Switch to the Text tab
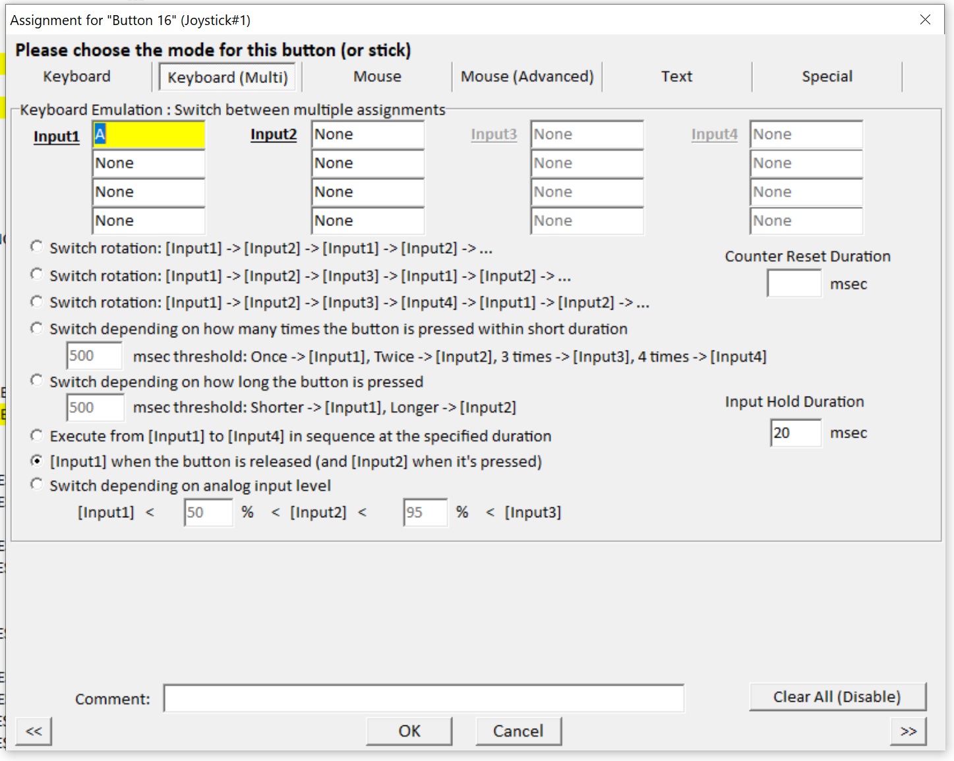The image size is (954, 761). tap(677, 76)
